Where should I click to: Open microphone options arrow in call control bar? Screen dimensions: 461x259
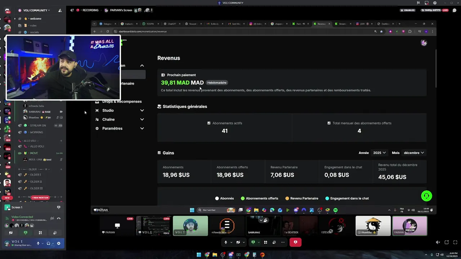pos(231,242)
